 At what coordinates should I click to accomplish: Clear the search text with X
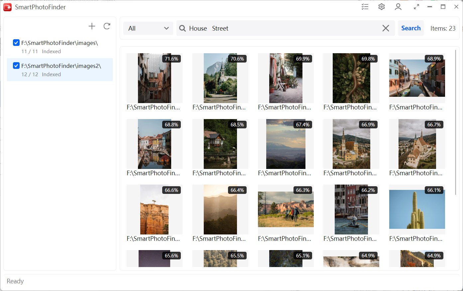386,28
